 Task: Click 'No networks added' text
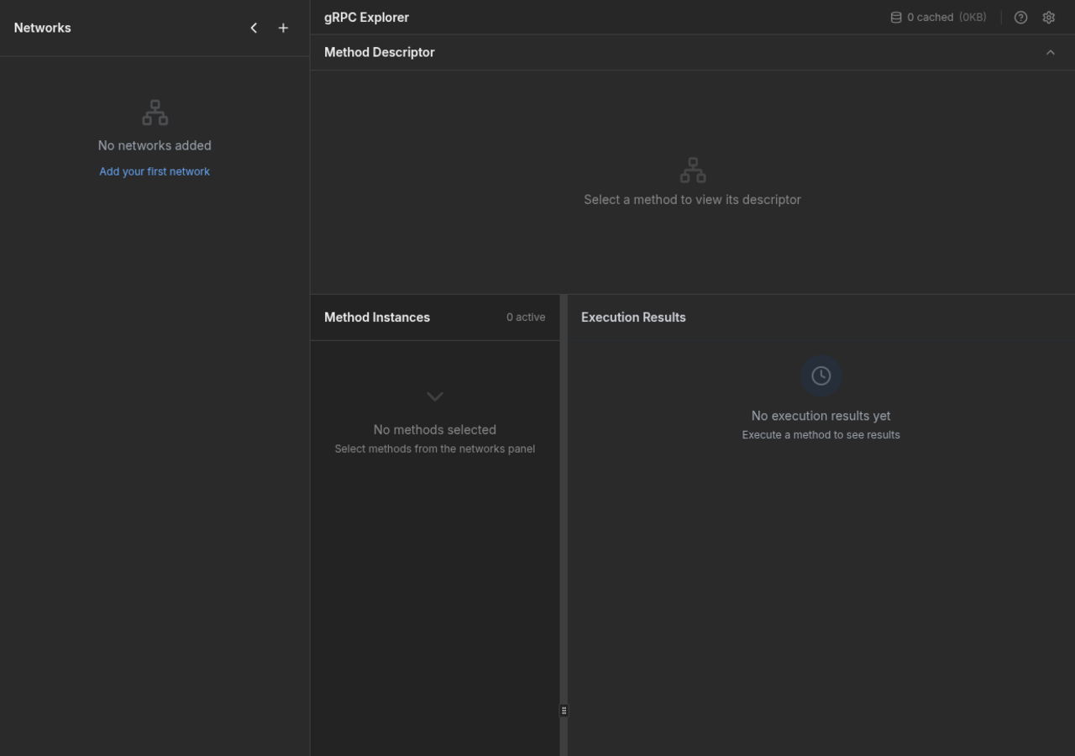click(155, 145)
